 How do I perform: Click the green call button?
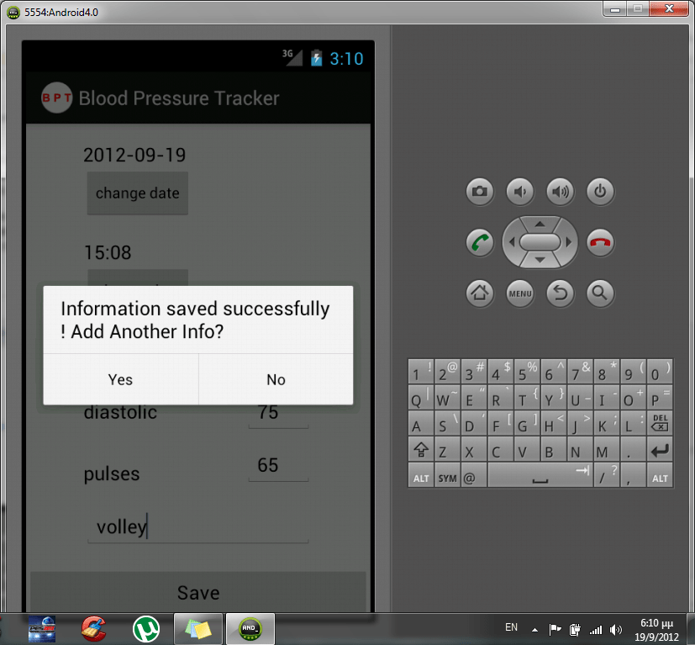click(479, 242)
